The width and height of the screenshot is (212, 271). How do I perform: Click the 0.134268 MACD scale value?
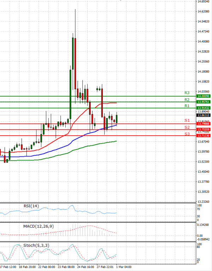click(x=203, y=225)
